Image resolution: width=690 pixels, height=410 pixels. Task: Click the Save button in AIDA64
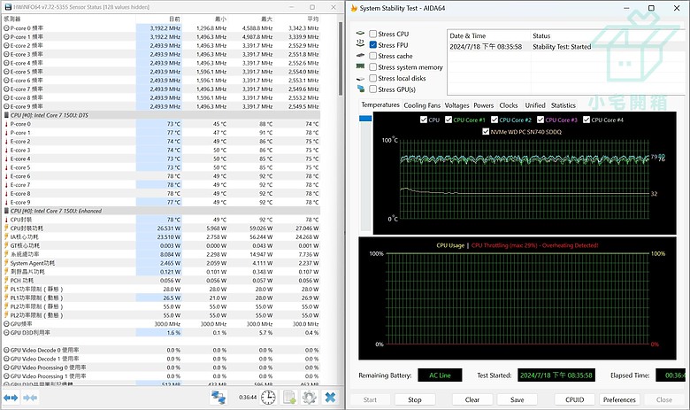click(x=517, y=399)
